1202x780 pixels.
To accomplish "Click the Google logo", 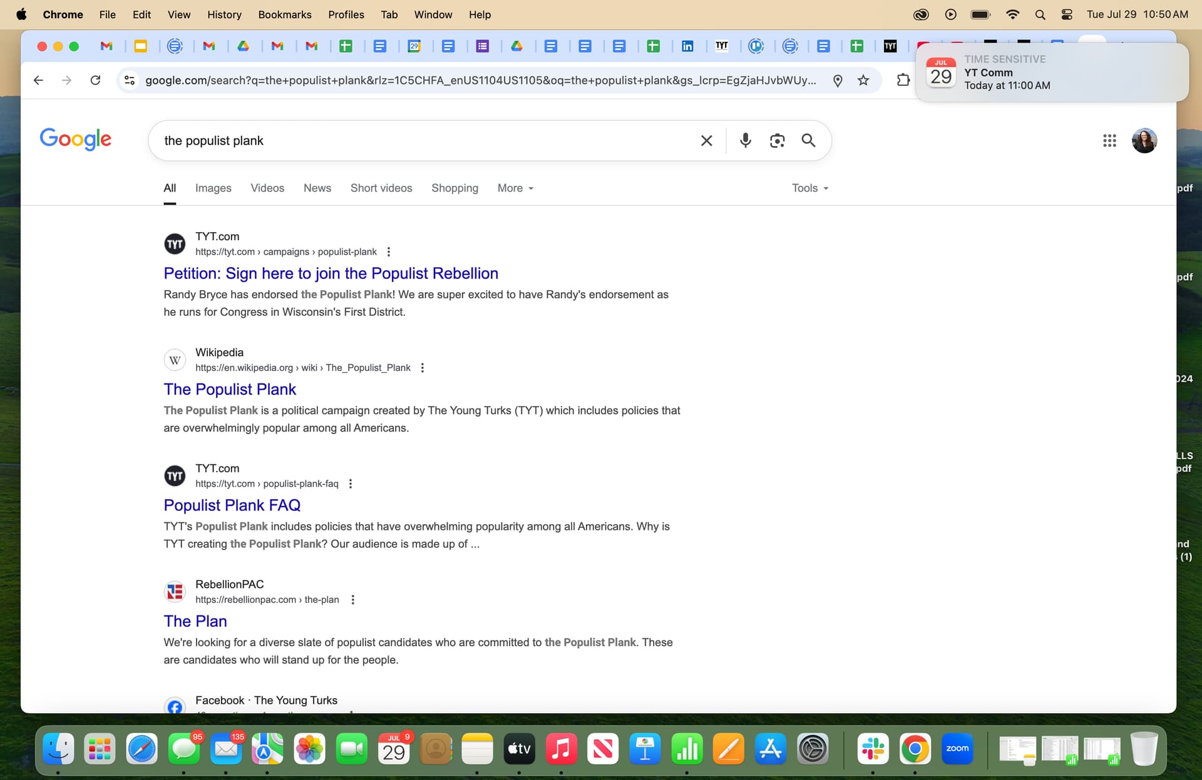I will coord(76,139).
